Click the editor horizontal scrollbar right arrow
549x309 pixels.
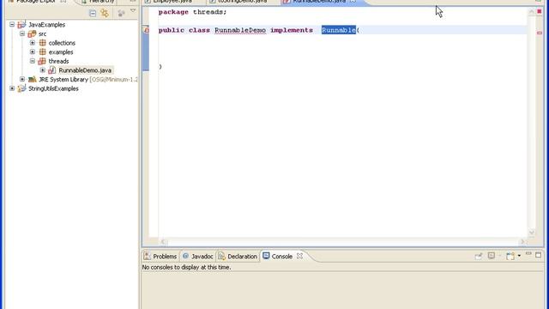(x=522, y=241)
